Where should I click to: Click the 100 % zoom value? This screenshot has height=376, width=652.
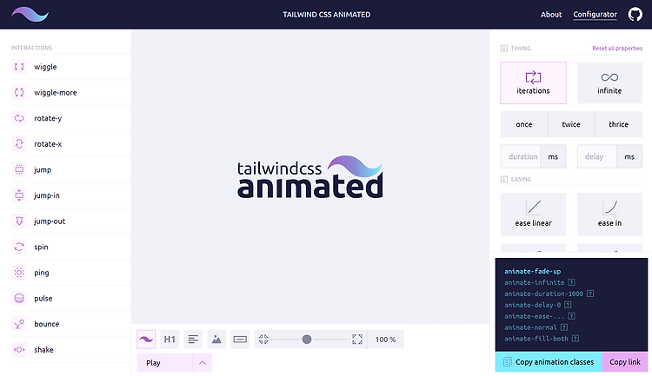tap(385, 340)
